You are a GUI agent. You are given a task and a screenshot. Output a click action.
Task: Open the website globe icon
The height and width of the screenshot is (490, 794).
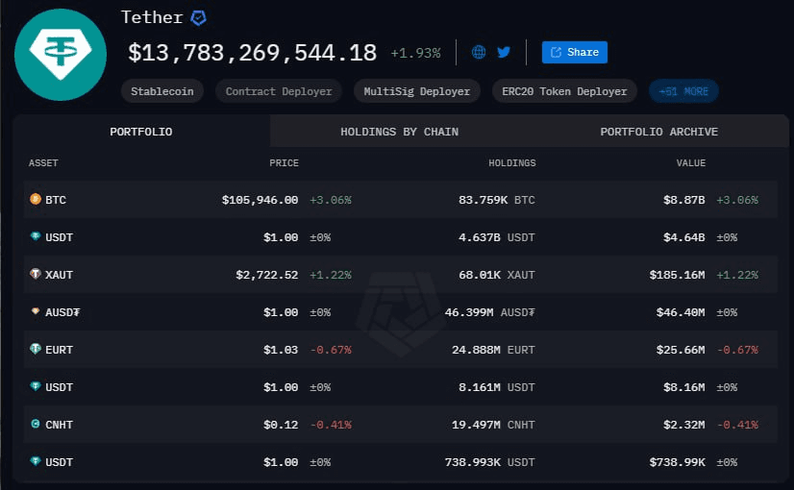[479, 52]
